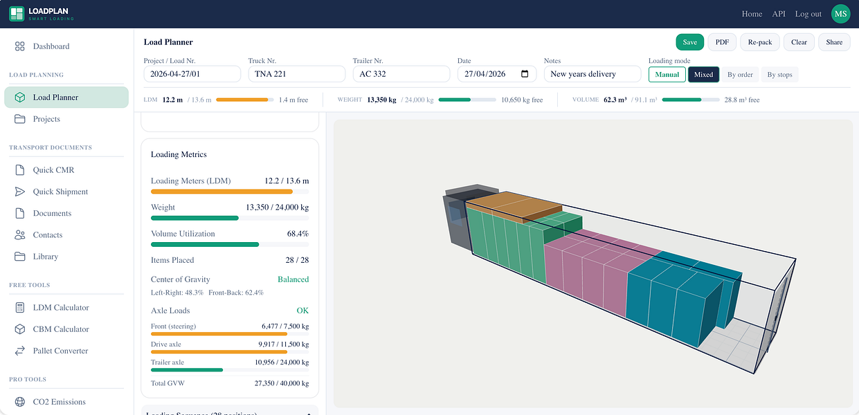Click the Quick CMR document icon

click(x=20, y=170)
